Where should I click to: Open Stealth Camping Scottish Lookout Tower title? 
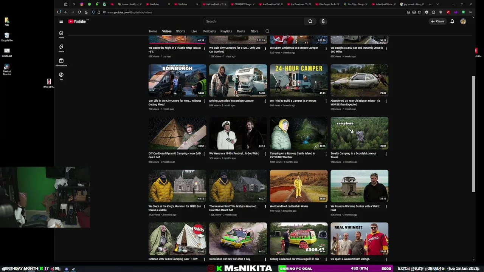pos(353,155)
